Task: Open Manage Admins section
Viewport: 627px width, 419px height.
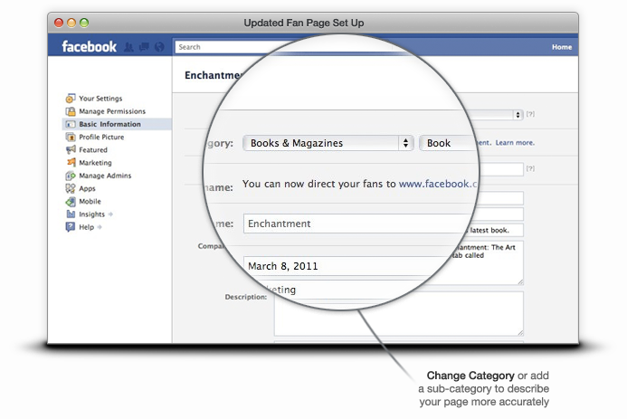Action: coord(105,176)
